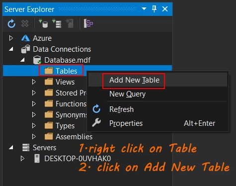Click the Alt+Enter shortcut text
Screen dimensions: 236x186
pos(199,123)
